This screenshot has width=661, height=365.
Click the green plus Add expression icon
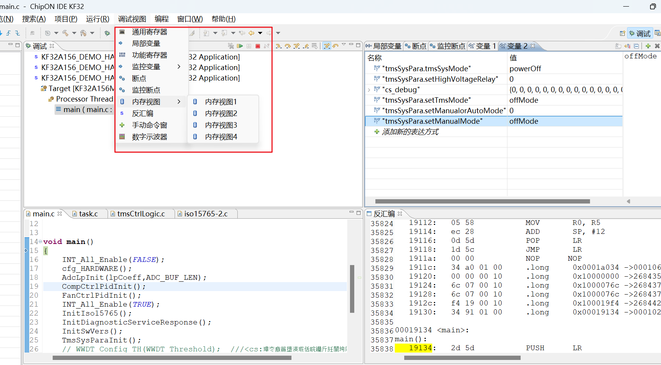tap(648, 46)
